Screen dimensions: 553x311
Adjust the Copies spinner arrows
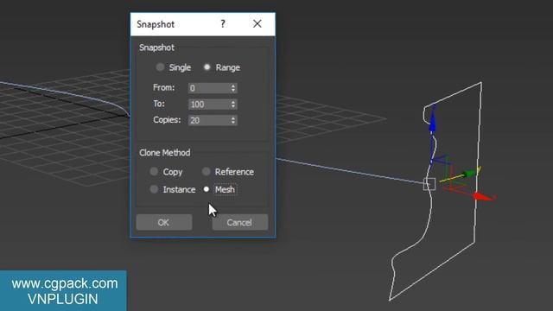coord(233,120)
